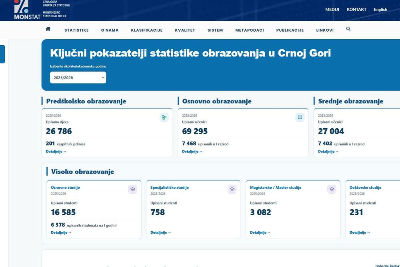The height and width of the screenshot is (267, 400).
Task: Click the 27 004 secondary pupils value
Action: (x=331, y=131)
